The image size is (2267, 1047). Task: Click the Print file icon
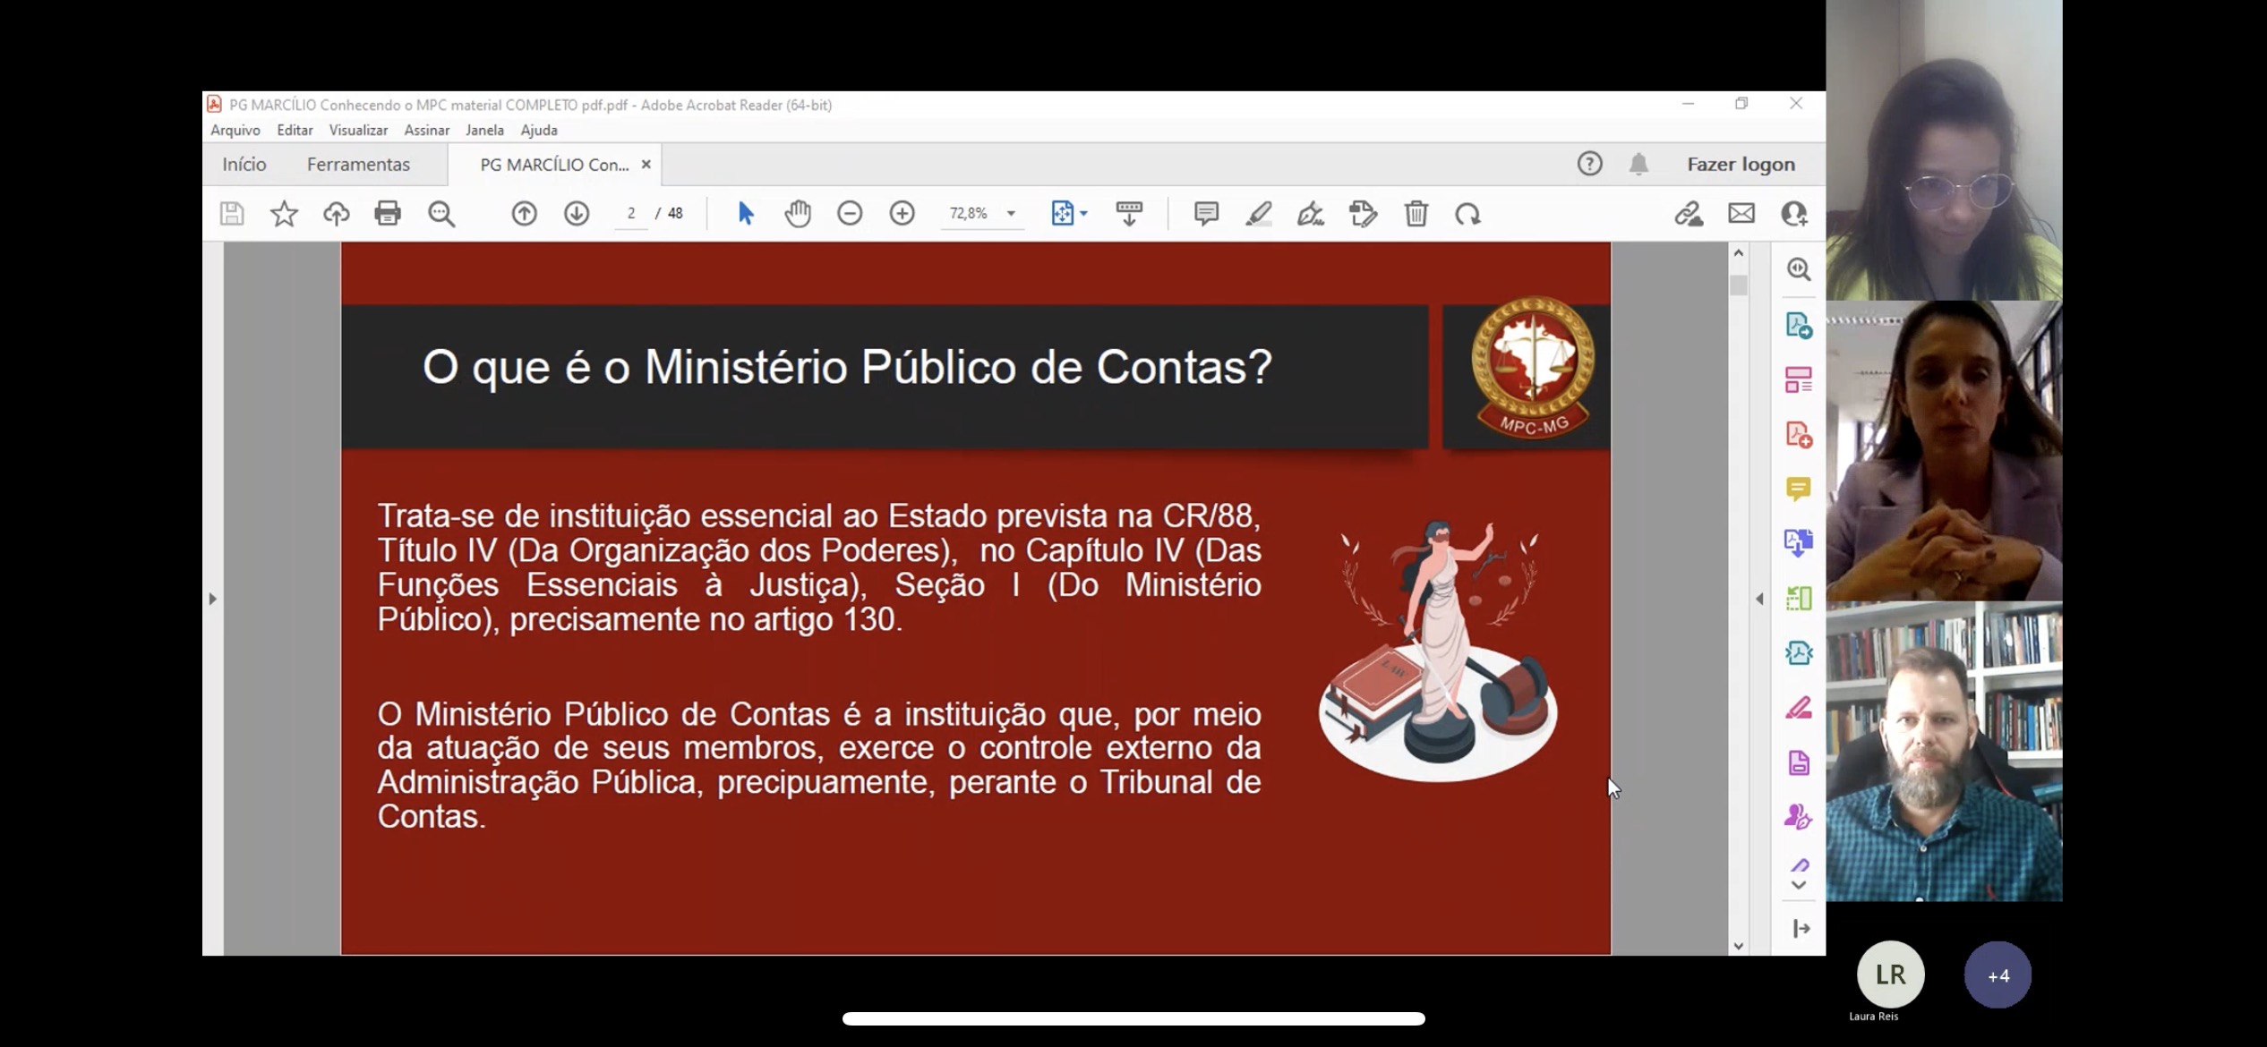388,214
